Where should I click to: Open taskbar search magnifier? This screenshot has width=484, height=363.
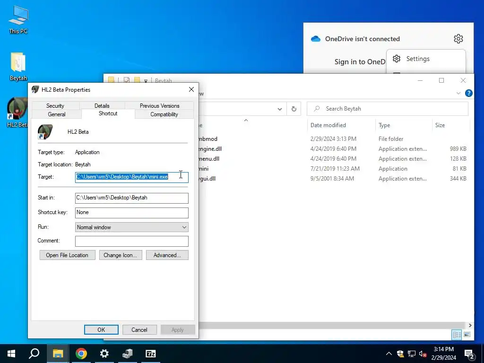point(34,354)
